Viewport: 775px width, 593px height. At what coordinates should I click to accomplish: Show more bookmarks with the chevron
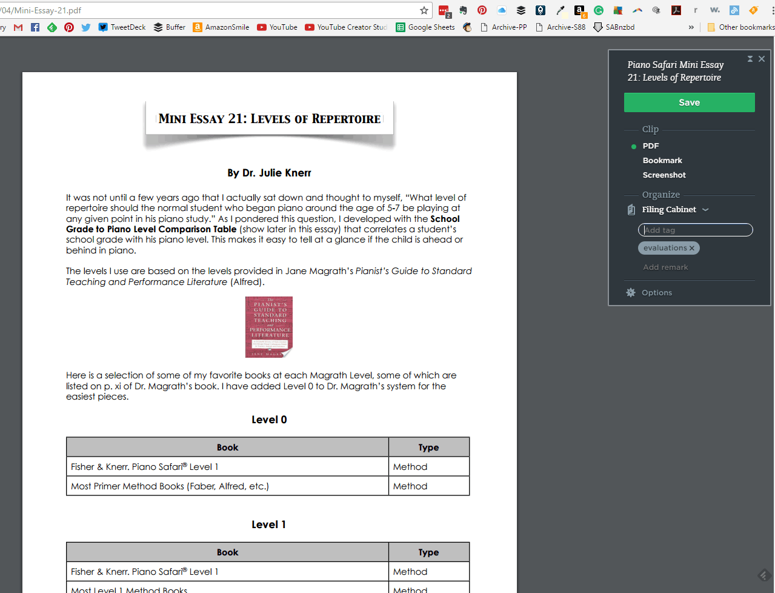point(691,27)
